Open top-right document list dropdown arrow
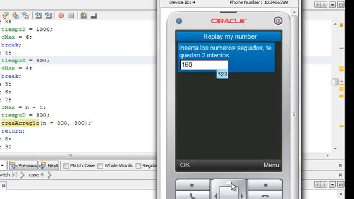 (332, 5)
